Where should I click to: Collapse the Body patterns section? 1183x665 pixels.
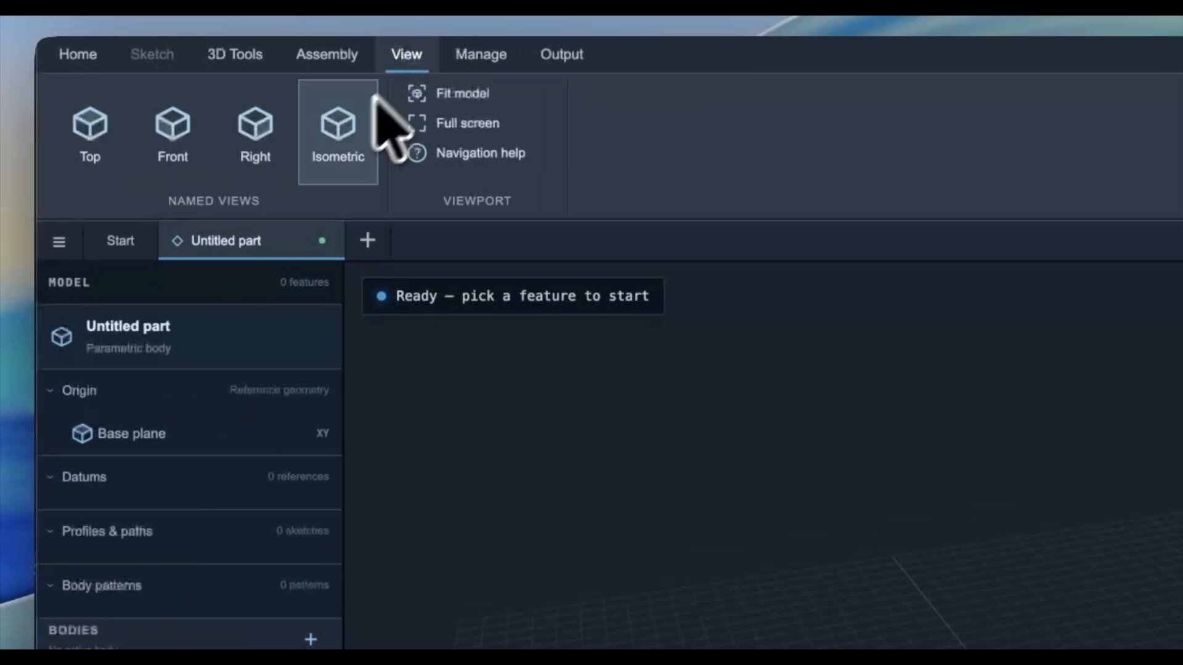click(x=50, y=585)
